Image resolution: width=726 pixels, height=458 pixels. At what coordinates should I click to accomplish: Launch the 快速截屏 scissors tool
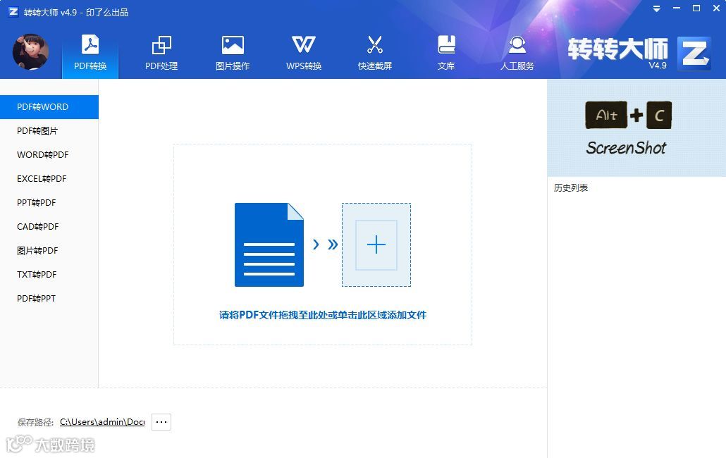click(375, 53)
